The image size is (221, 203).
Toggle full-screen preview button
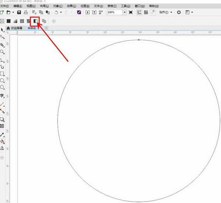coord(131,12)
